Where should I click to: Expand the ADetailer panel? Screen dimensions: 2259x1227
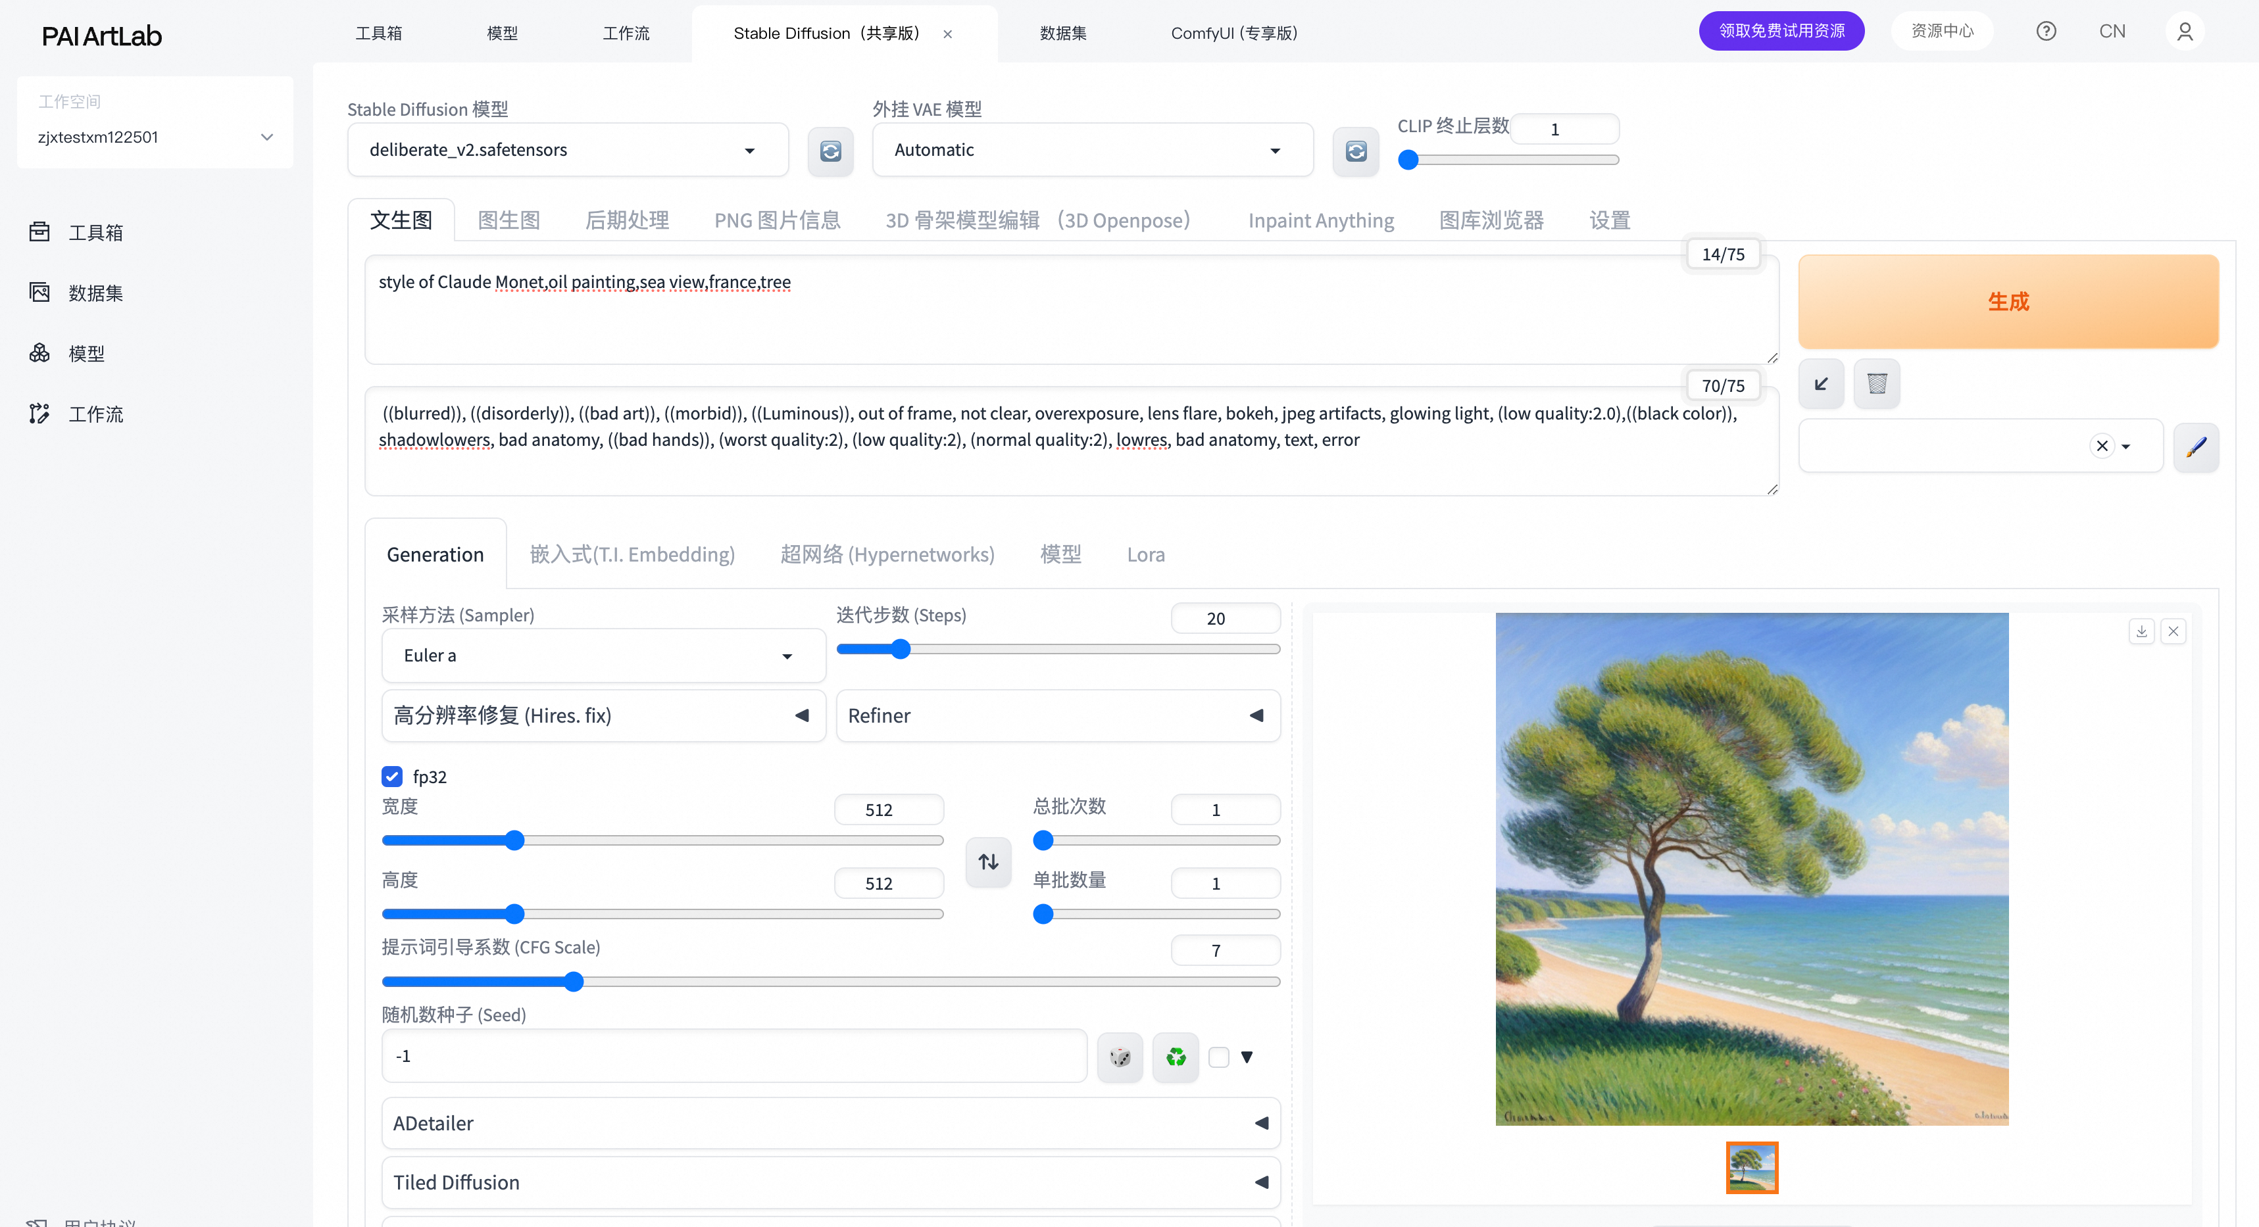830,1122
